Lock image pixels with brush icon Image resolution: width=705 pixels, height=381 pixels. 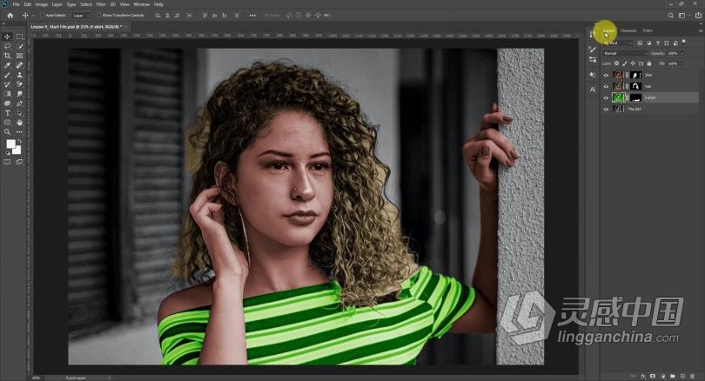(x=625, y=63)
